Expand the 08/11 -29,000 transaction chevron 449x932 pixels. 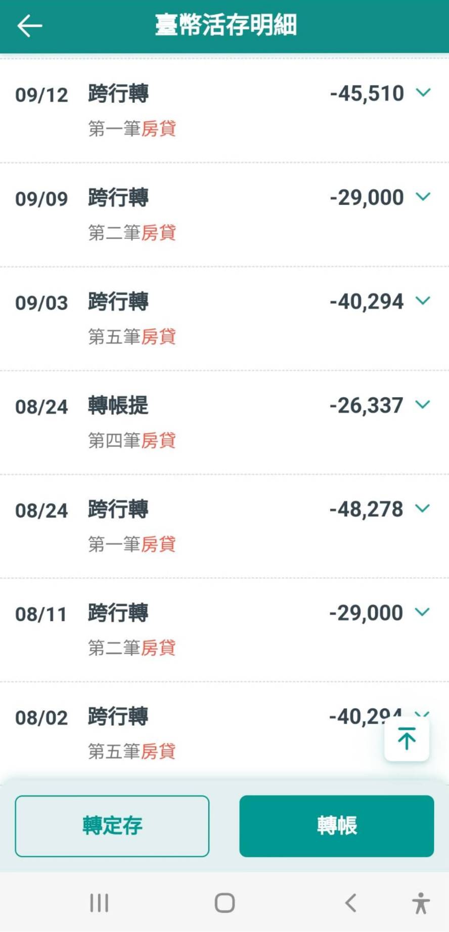423,611
